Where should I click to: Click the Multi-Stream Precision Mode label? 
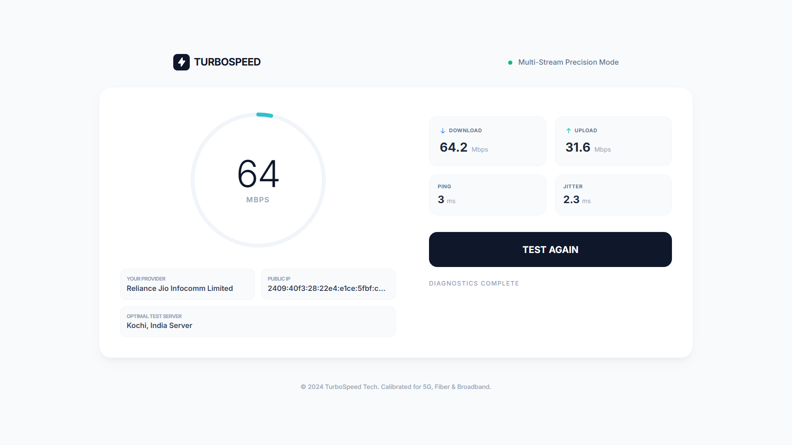(568, 62)
